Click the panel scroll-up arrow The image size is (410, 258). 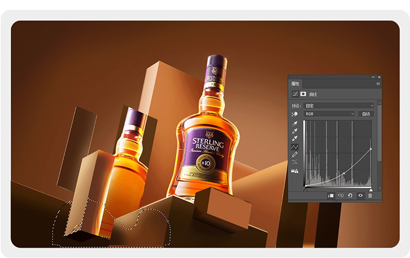379,103
